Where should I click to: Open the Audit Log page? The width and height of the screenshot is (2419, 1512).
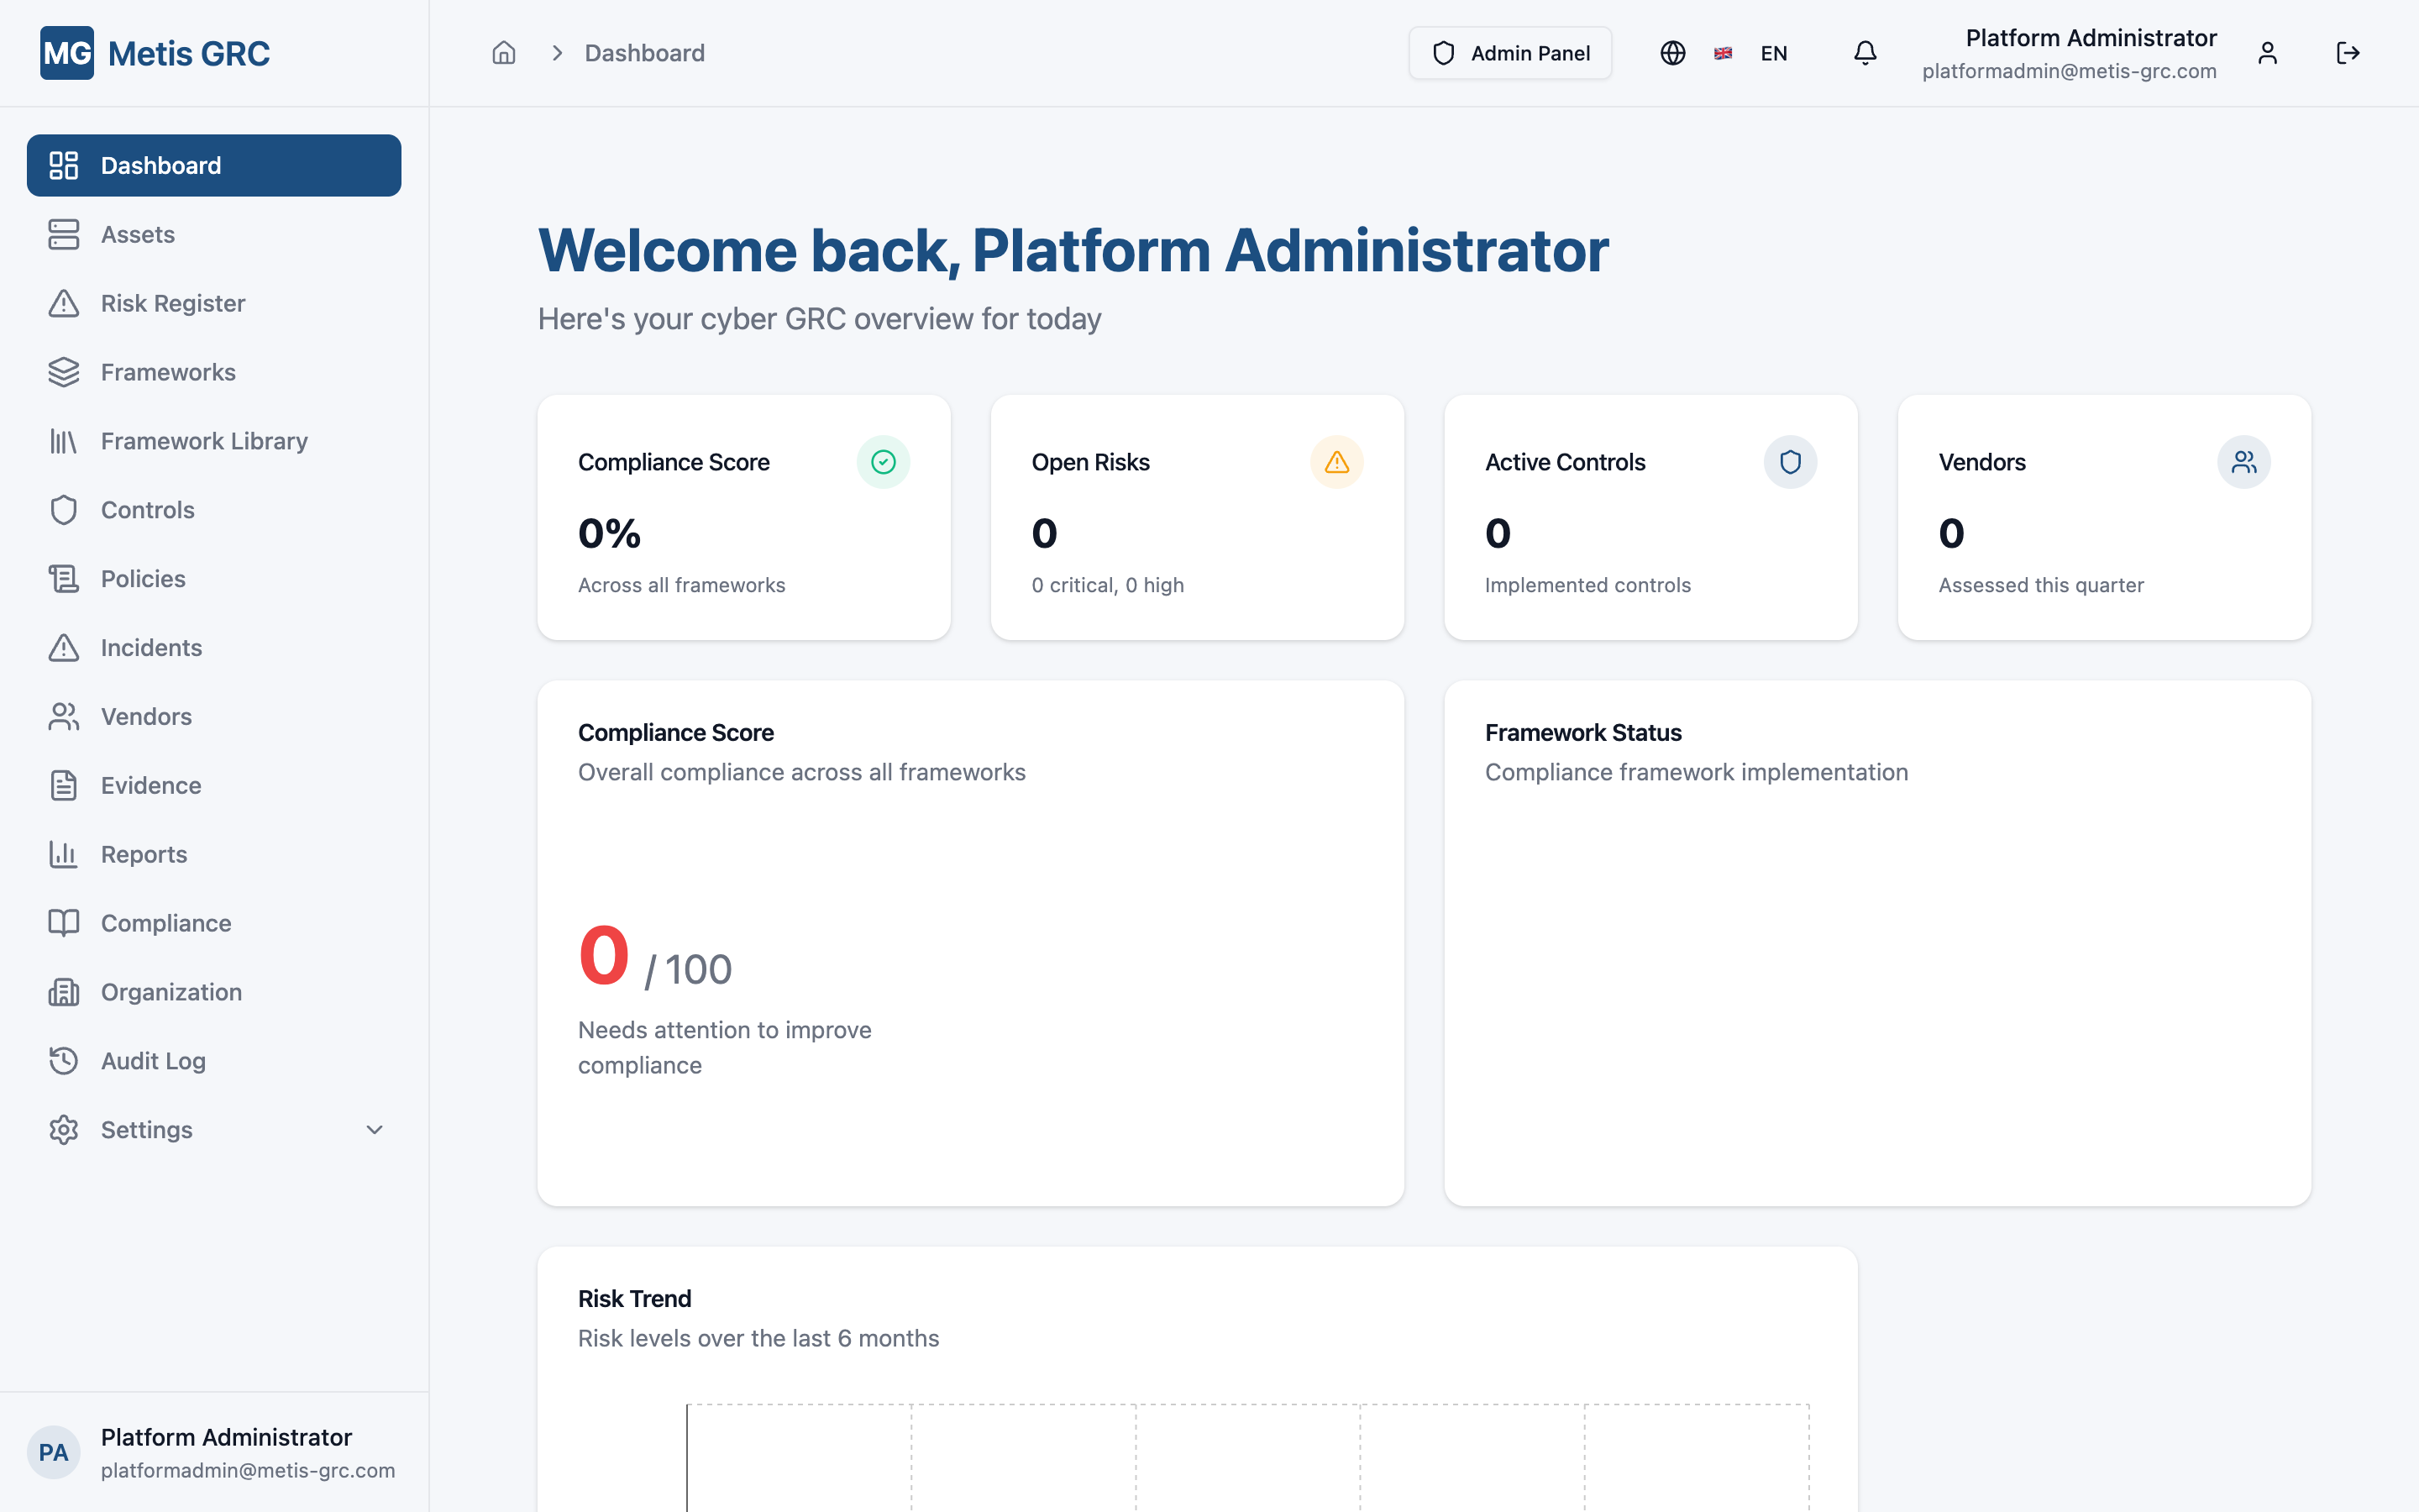(152, 1060)
